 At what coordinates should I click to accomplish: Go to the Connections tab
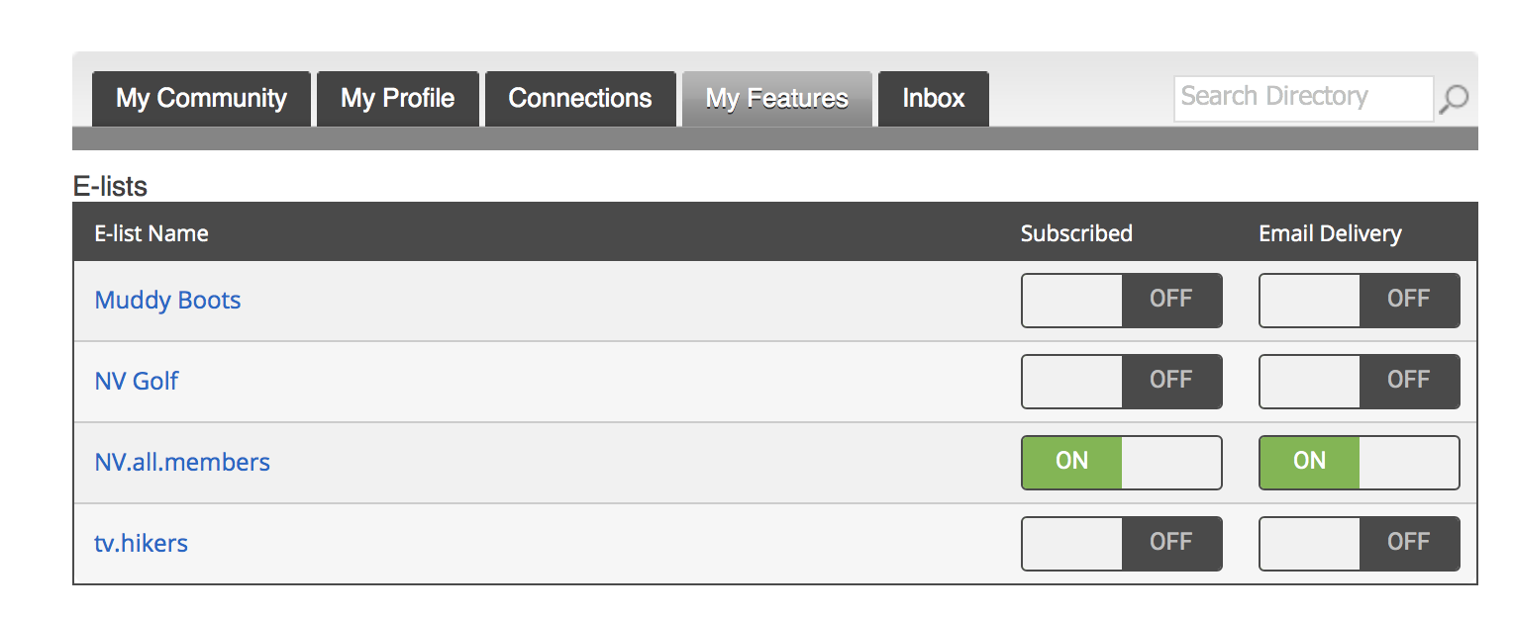point(580,99)
